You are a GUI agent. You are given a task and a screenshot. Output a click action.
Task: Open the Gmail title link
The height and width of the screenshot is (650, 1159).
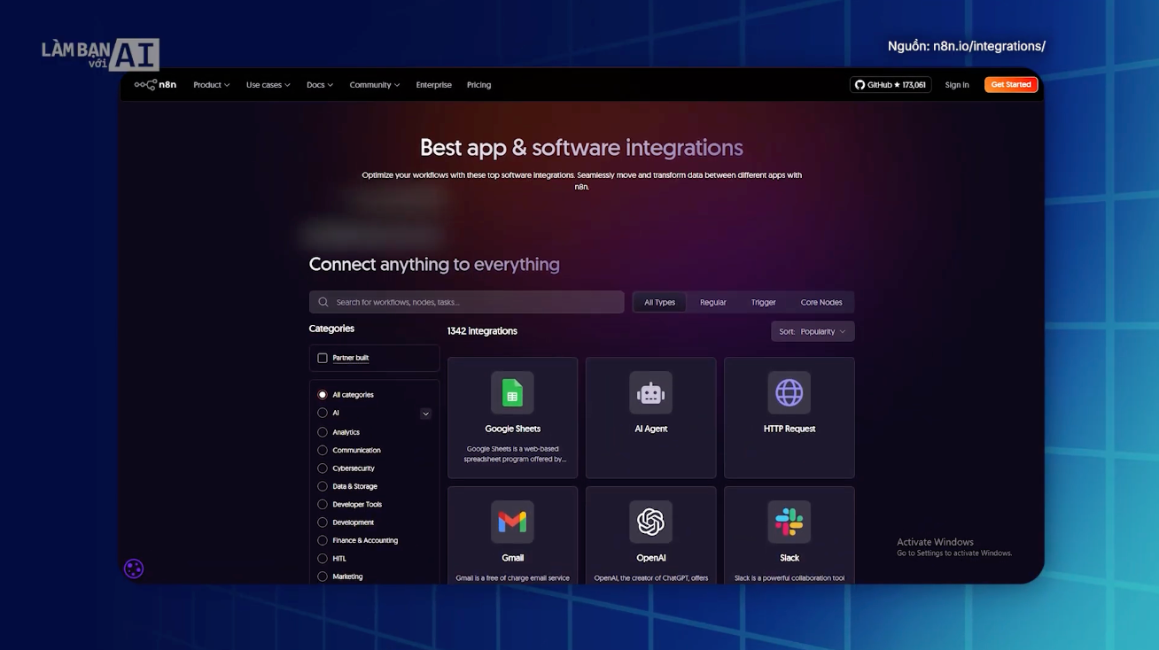pos(513,558)
